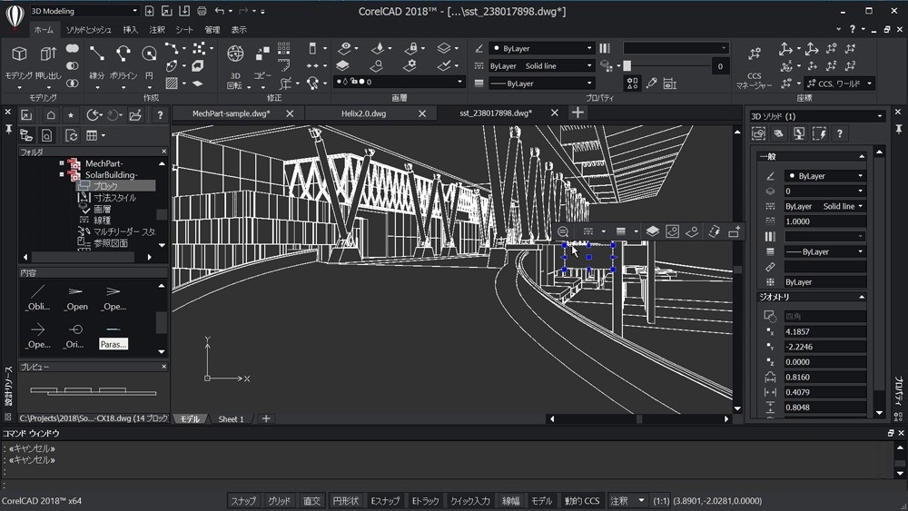Click the X position field 4.1857
Viewport: 908px width, 511px height.
824,331
